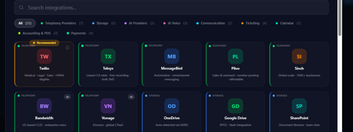Filter by Storage category
This screenshot has width=353, height=132.
tap(104, 23)
